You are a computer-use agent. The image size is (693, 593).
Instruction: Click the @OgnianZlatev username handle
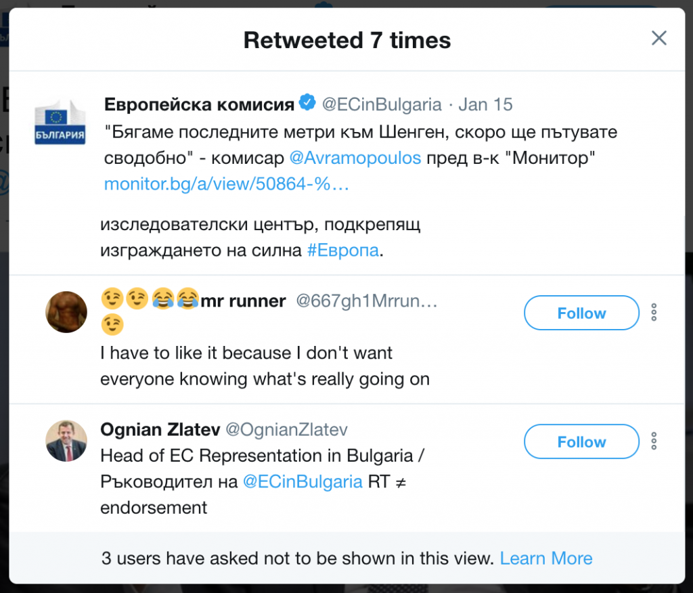[286, 429]
